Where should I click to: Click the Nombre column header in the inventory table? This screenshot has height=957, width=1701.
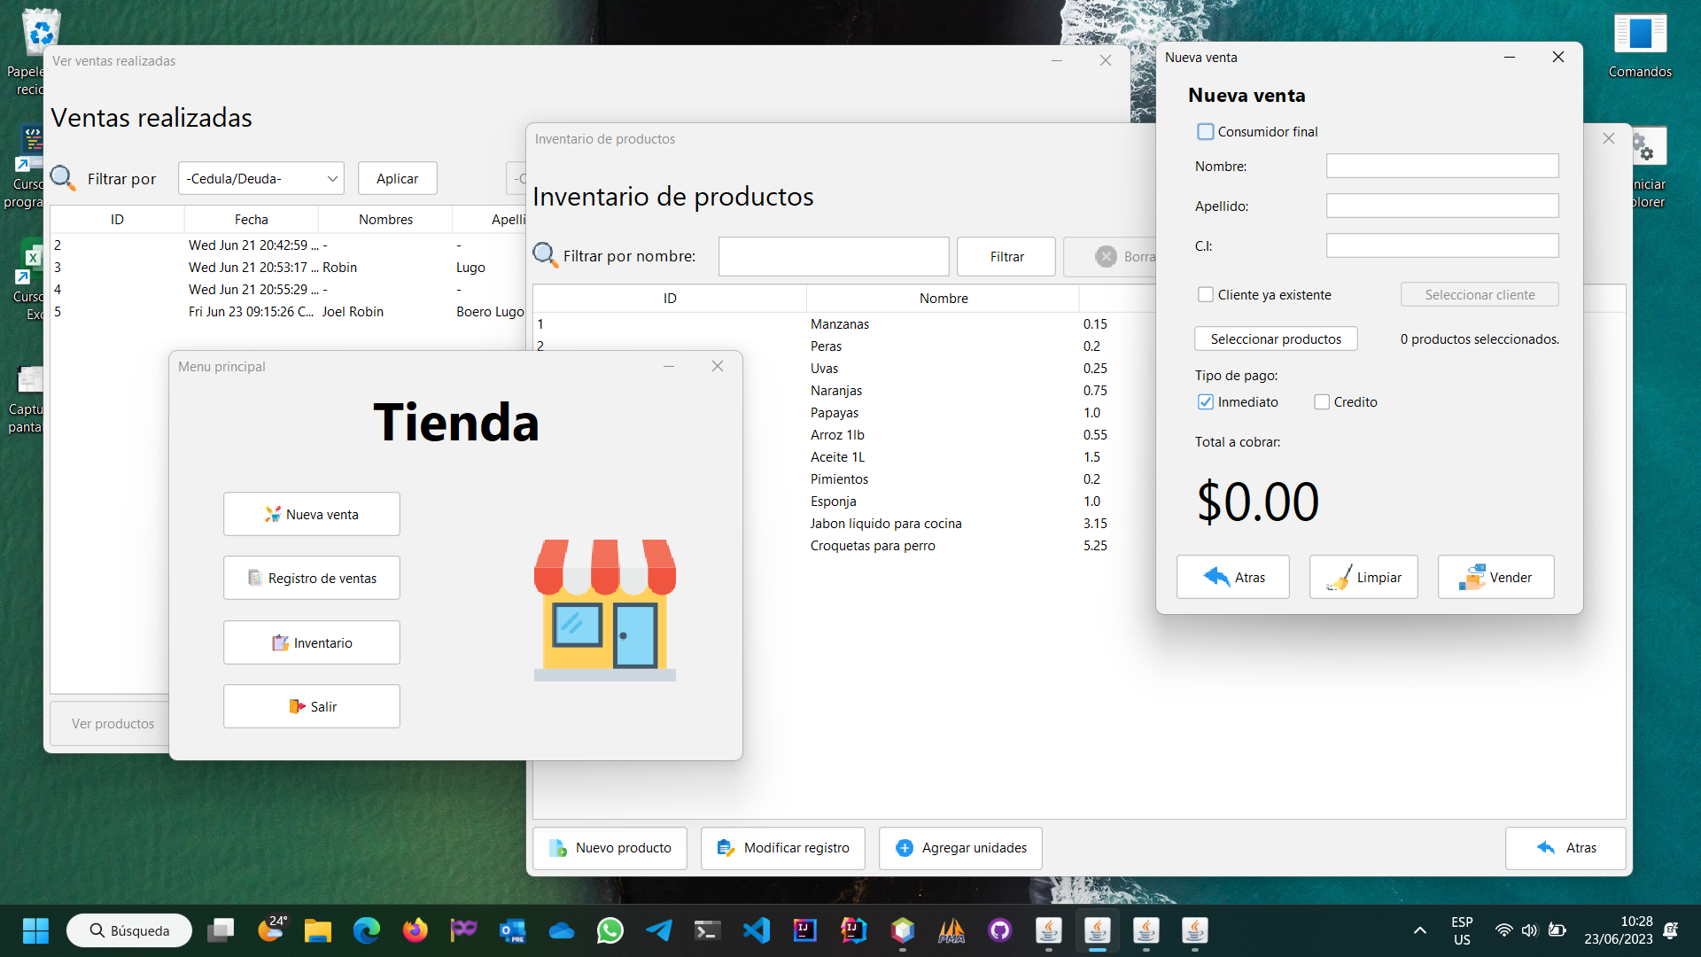pyautogui.click(x=944, y=299)
